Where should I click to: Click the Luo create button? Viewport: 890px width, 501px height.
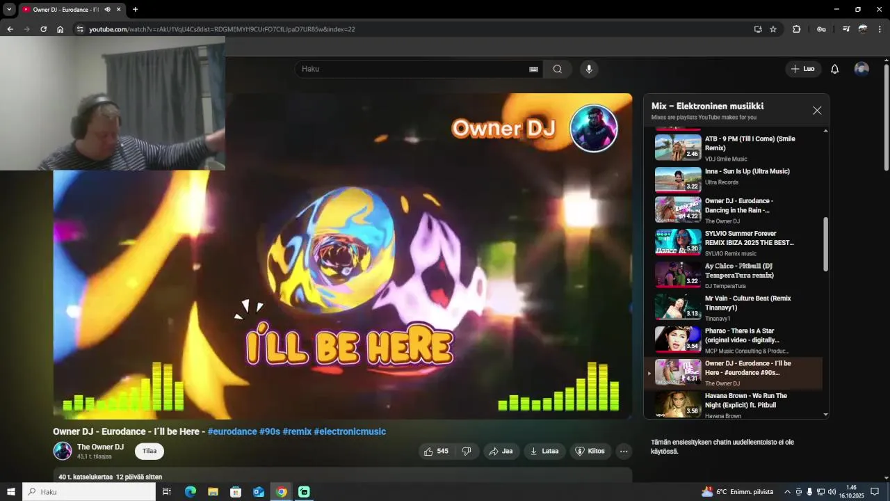tap(803, 69)
